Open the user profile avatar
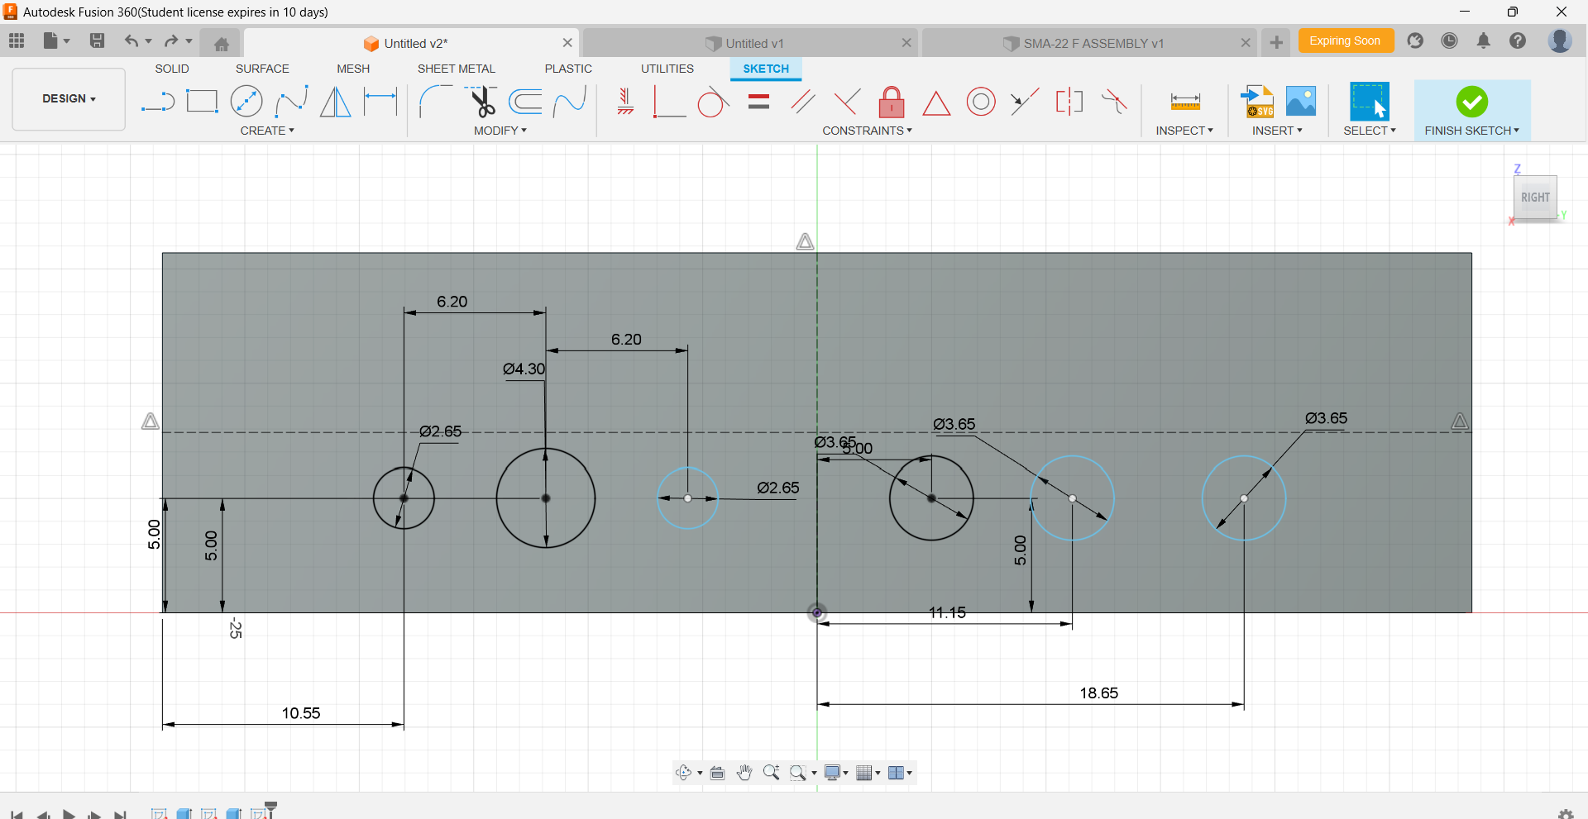 (1560, 40)
